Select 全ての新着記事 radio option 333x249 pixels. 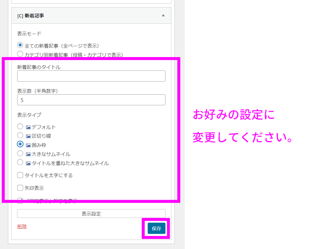click(x=20, y=45)
